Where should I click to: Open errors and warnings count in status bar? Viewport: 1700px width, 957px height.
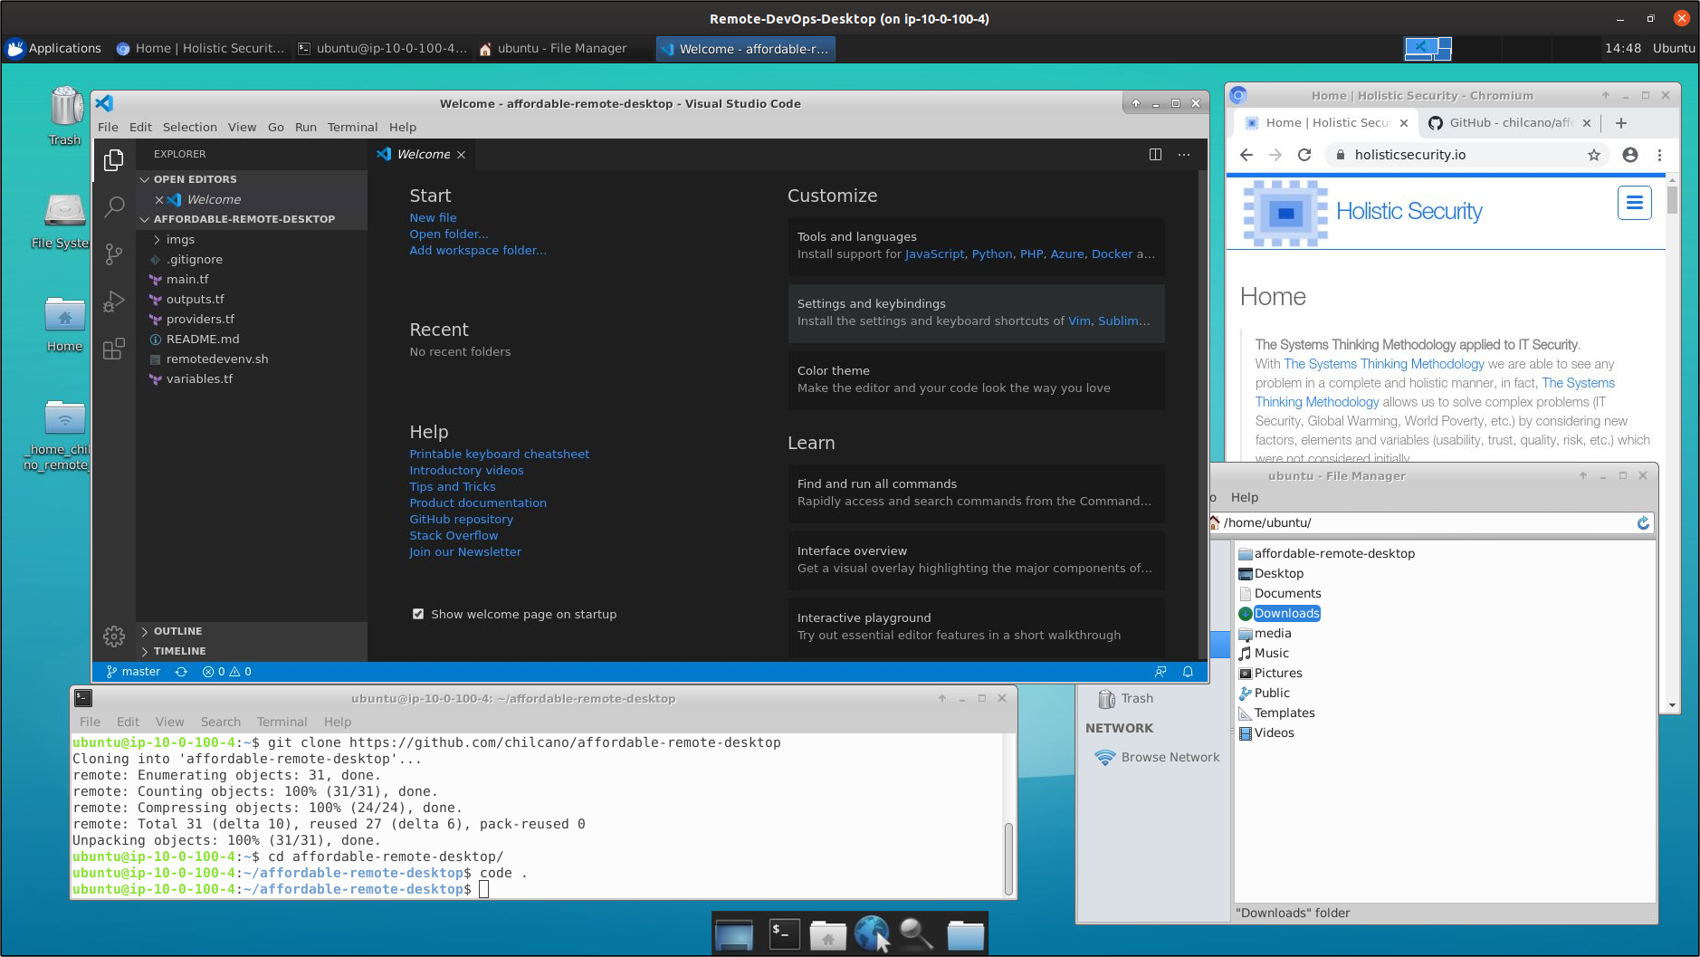tap(227, 672)
